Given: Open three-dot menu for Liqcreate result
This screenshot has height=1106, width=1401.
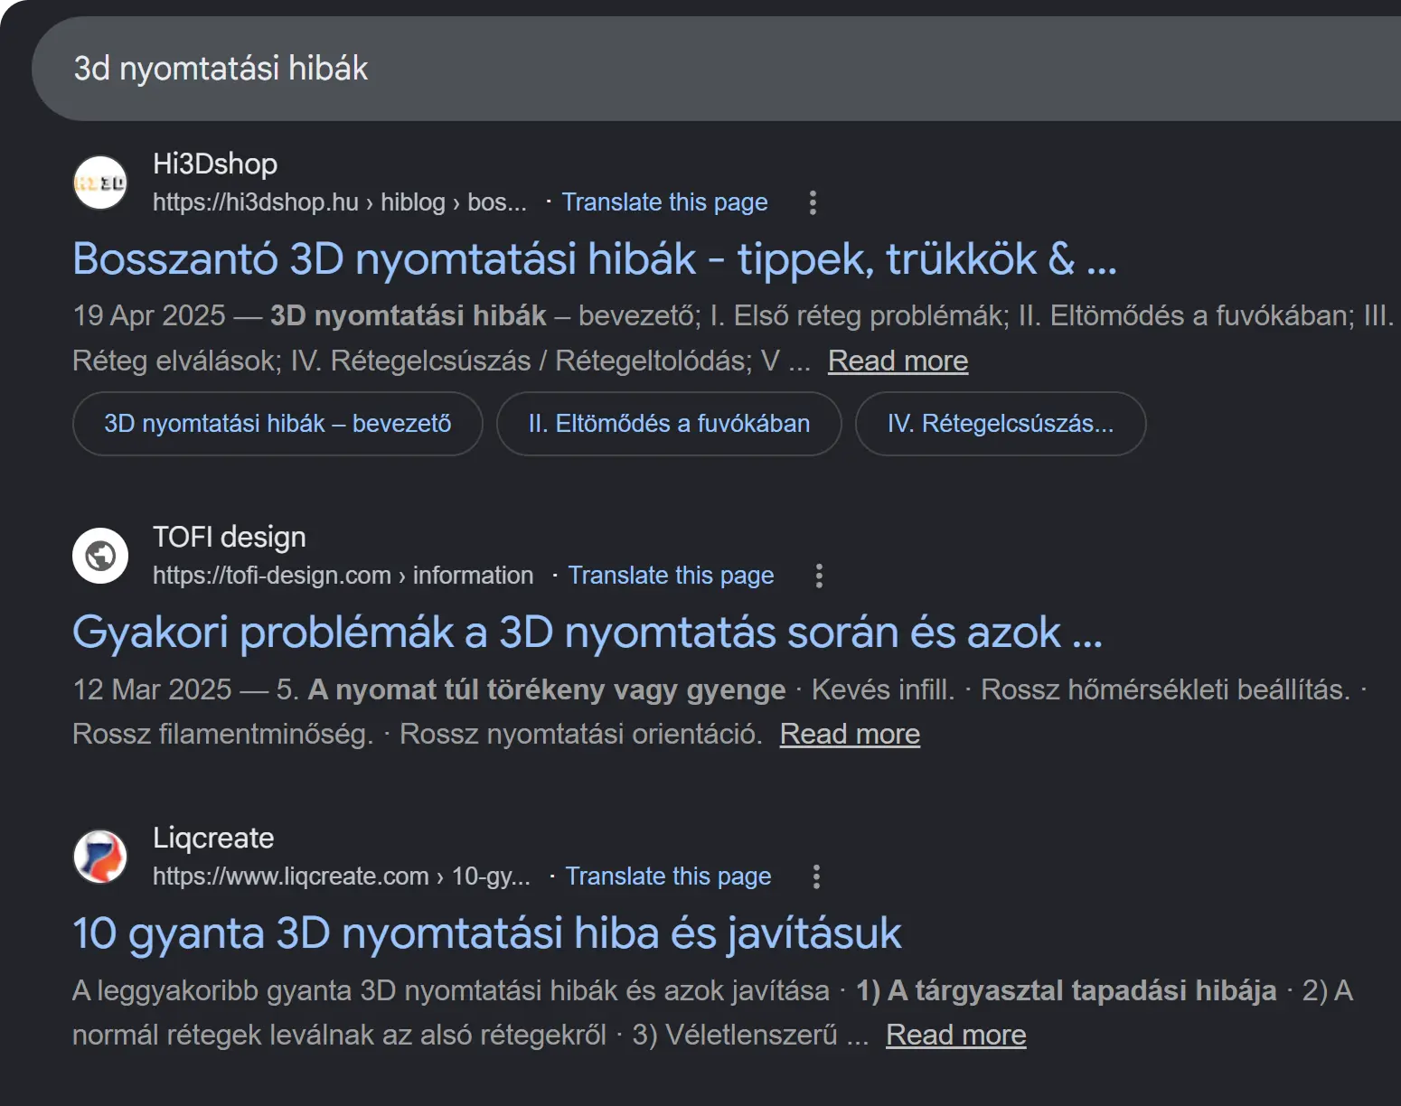Looking at the screenshot, I should pos(816,876).
